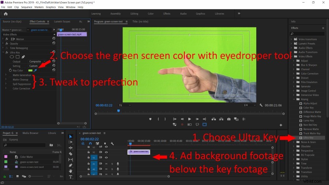Select the Ultra Key effect in Effects

coord(308,138)
